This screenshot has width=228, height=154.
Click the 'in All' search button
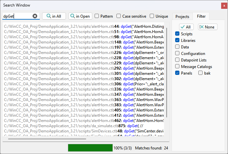coord(54,16)
